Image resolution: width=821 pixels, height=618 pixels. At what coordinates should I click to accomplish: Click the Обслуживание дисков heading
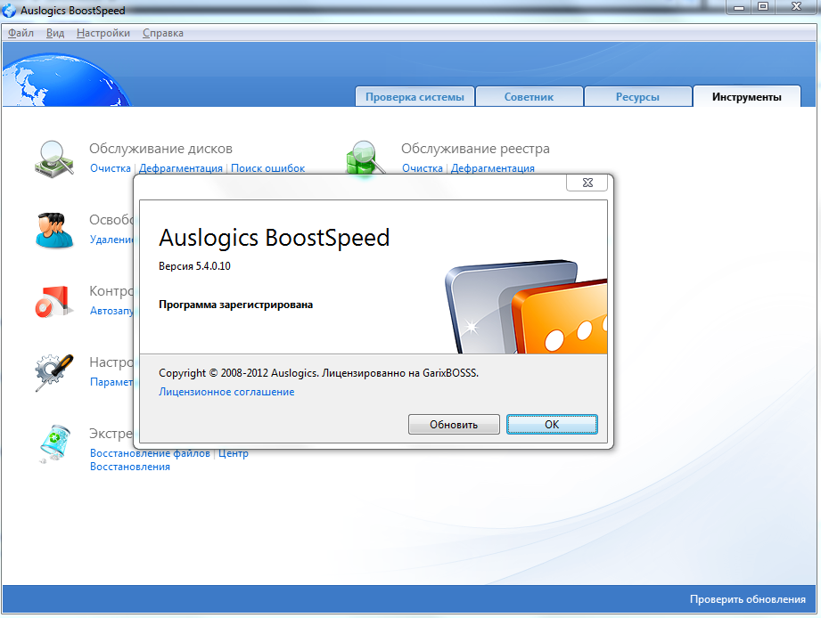(160, 149)
